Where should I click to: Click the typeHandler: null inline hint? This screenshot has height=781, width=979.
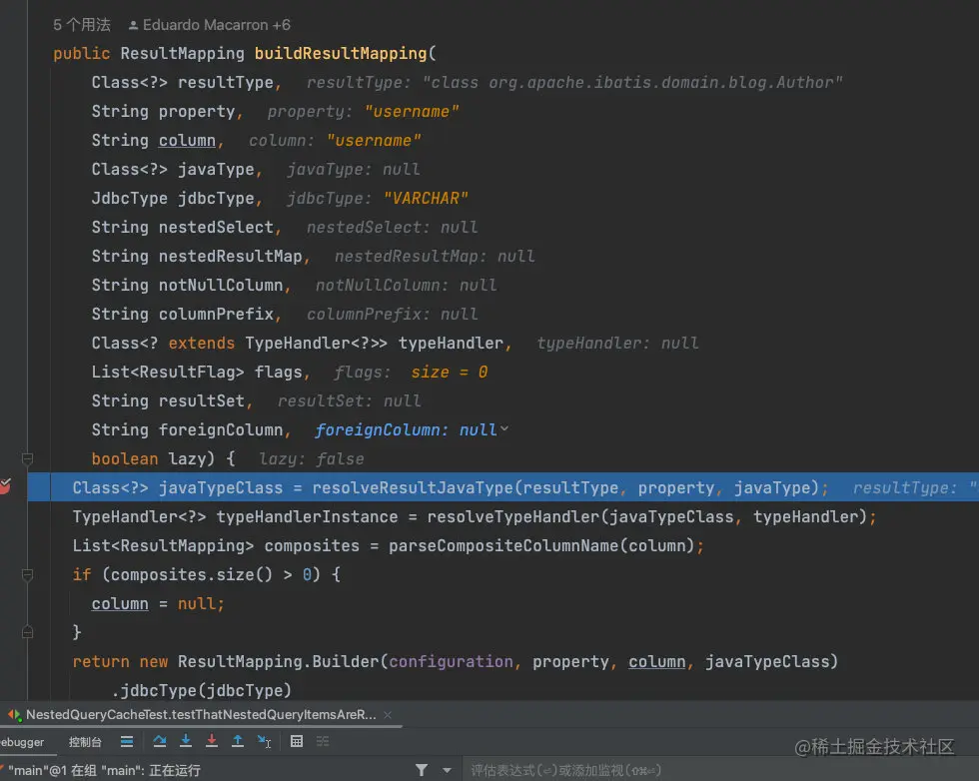[x=617, y=343]
